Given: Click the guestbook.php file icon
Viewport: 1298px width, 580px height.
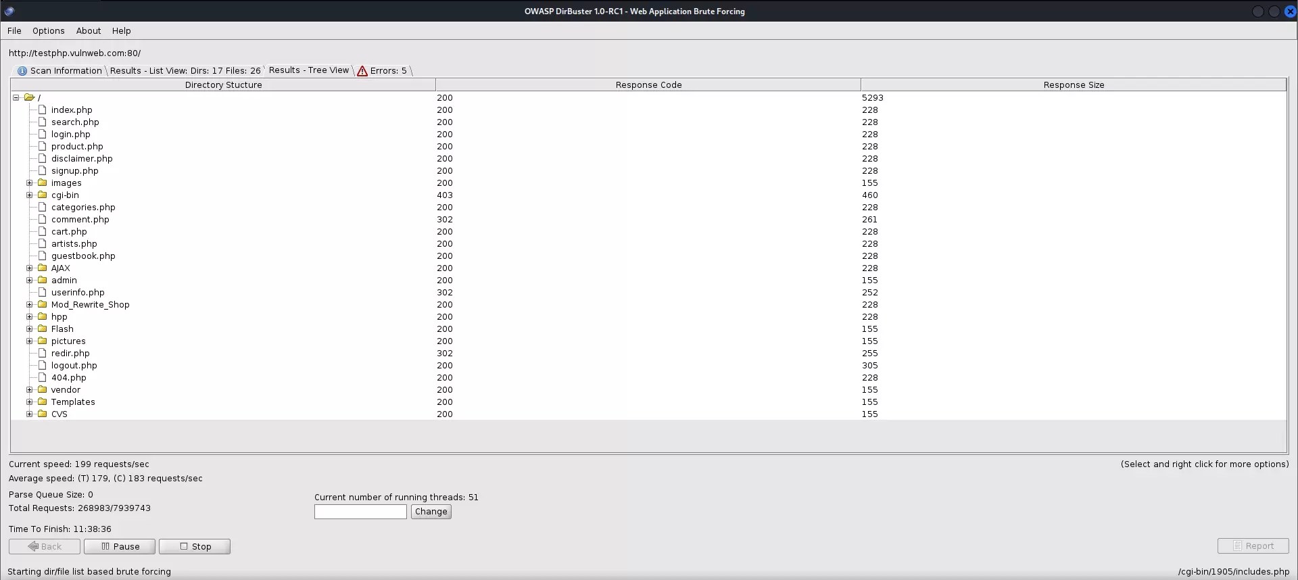Looking at the screenshot, I should tap(43, 256).
